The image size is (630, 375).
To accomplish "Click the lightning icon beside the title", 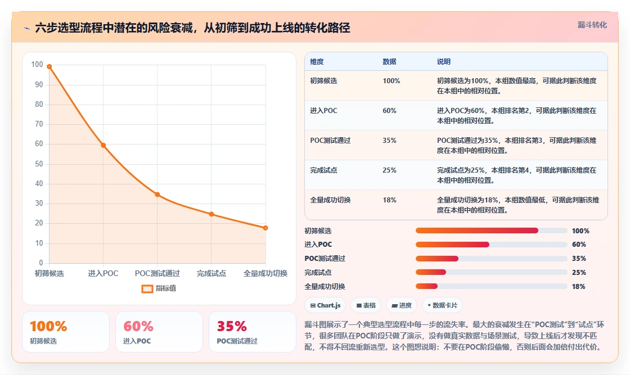I will [x=27, y=28].
